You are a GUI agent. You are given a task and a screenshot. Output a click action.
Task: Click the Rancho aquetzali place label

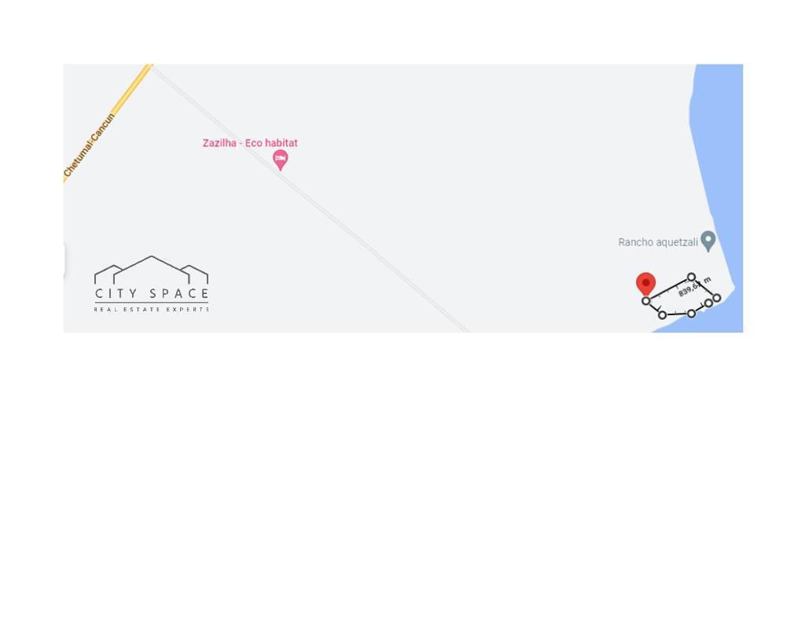[658, 242]
